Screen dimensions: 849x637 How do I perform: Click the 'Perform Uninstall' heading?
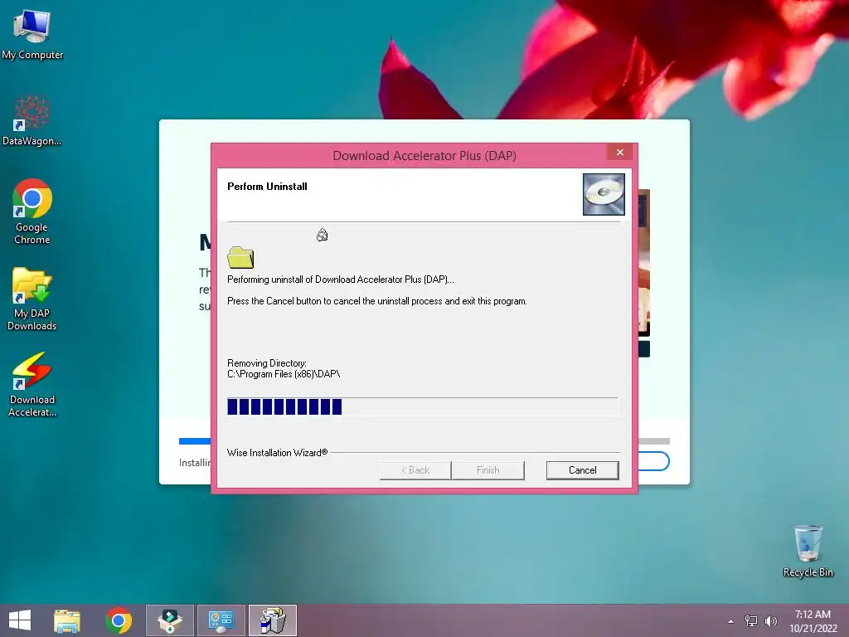click(267, 187)
